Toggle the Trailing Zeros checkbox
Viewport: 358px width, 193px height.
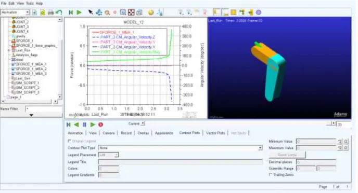271,174
